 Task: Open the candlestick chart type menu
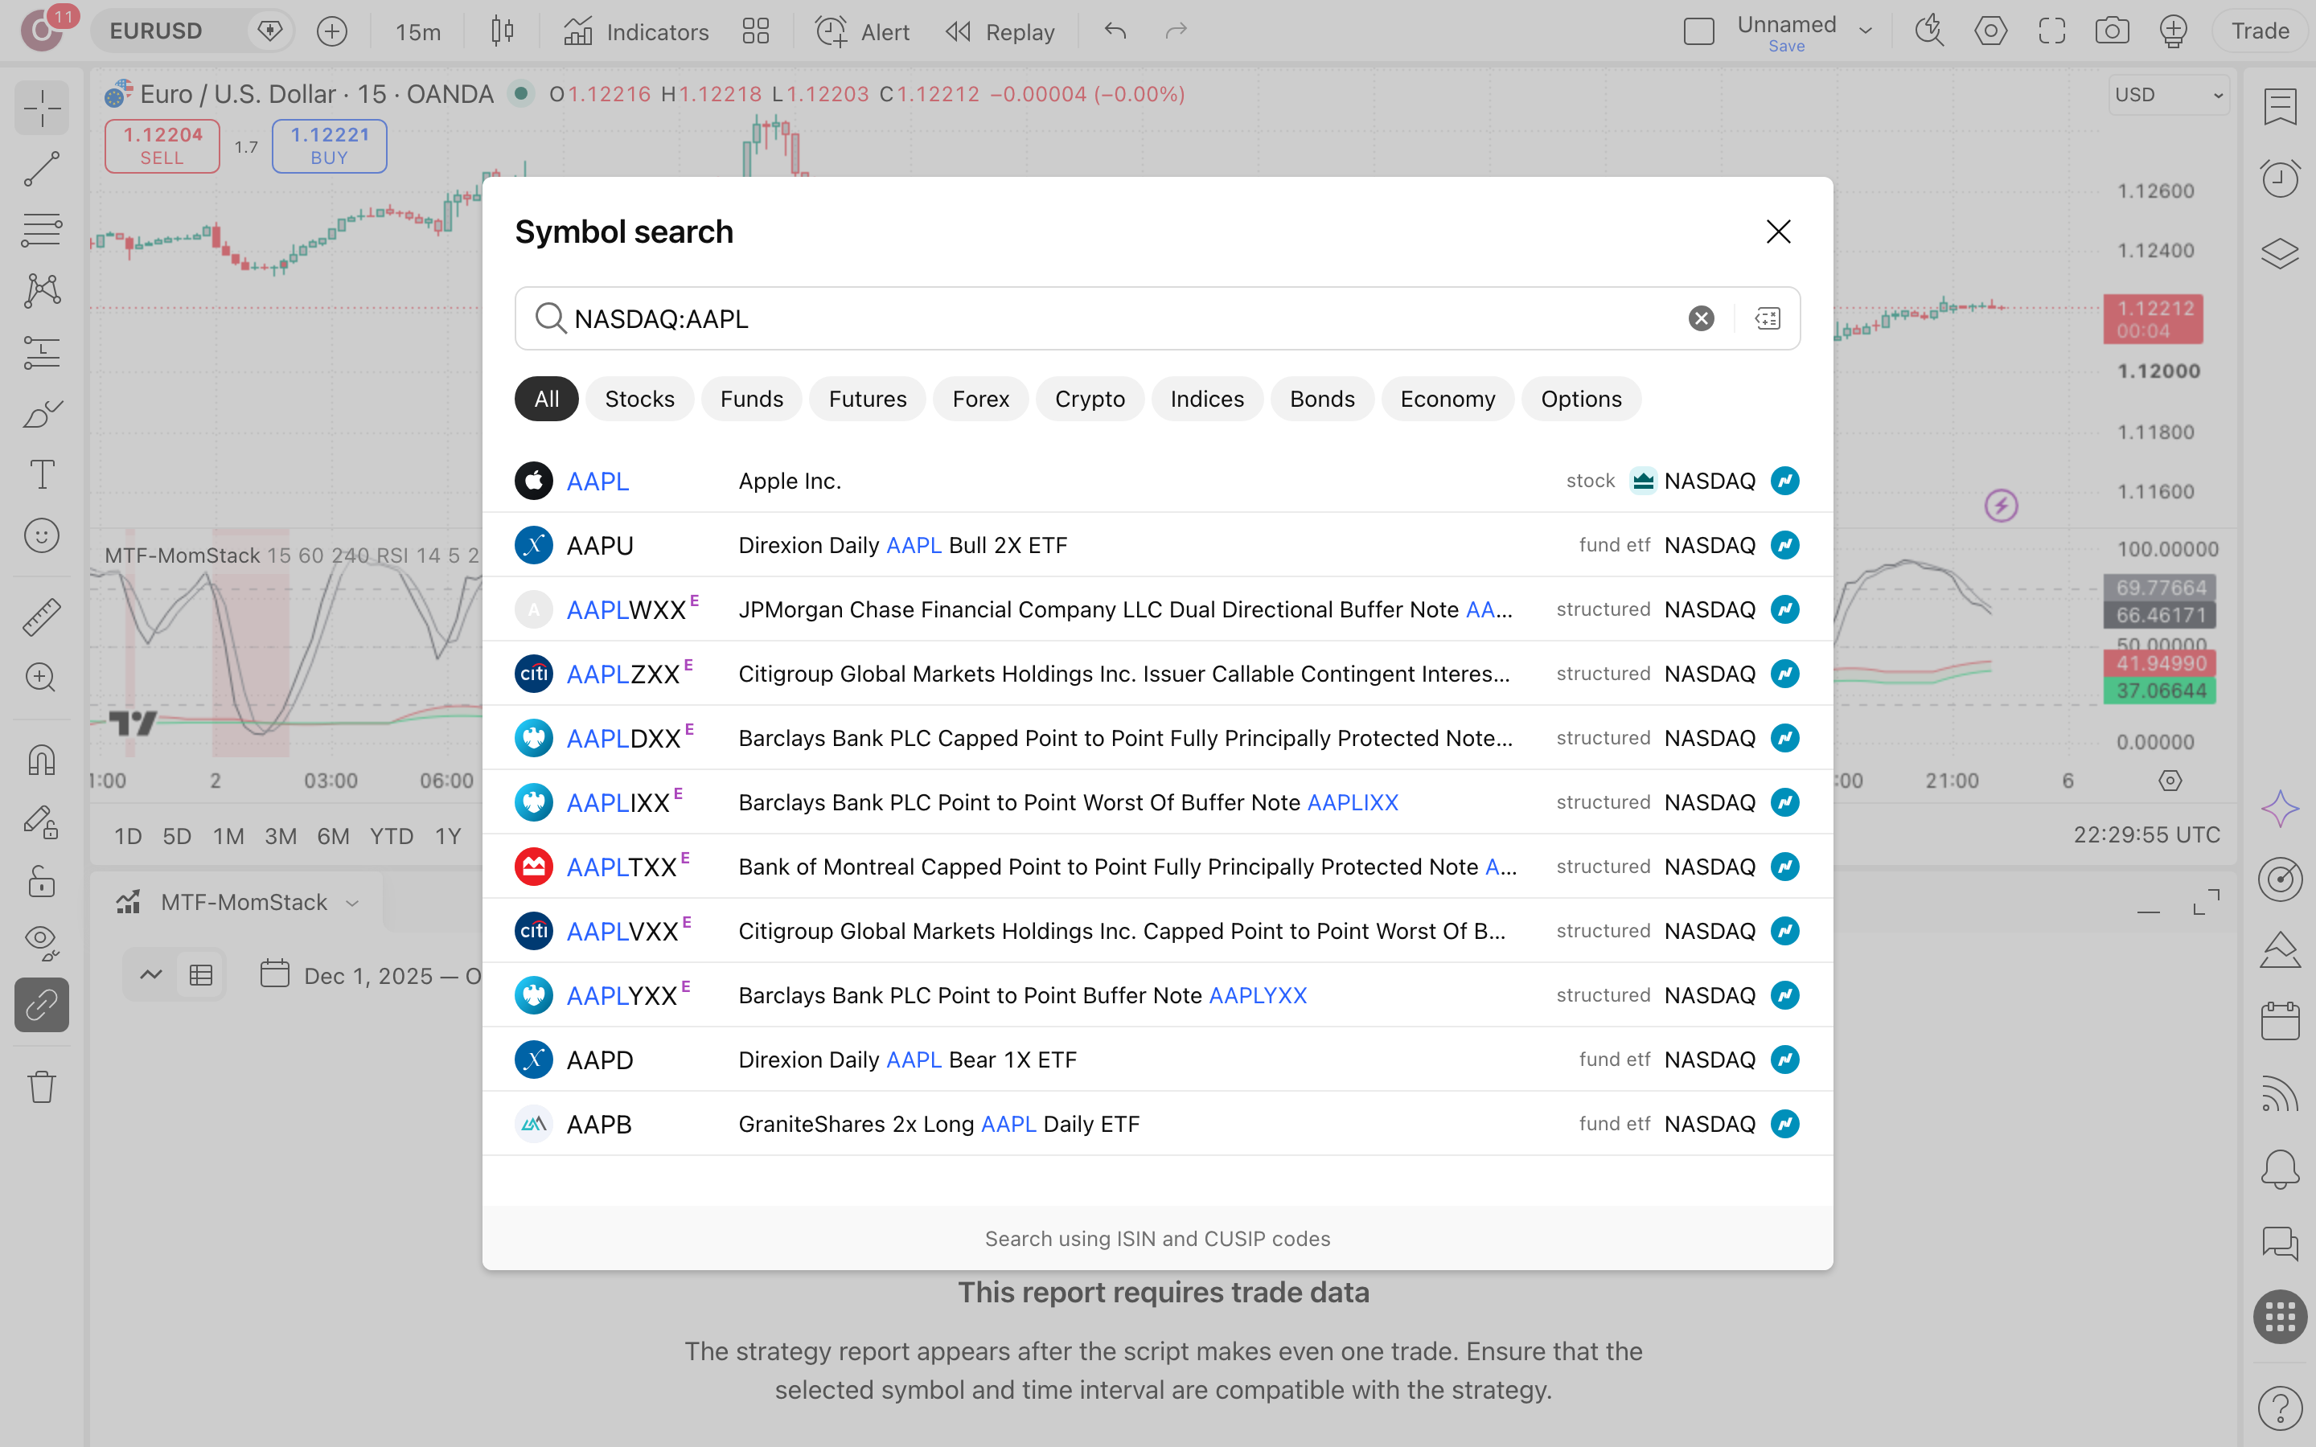click(503, 31)
